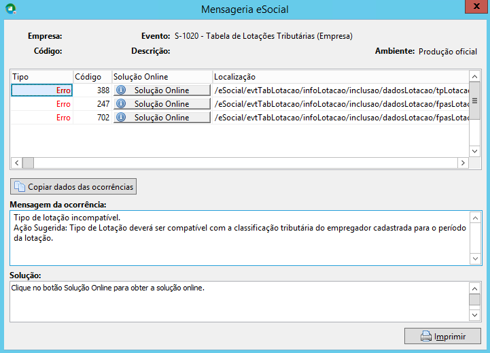
Task: Click the Produção oficial environment value
Action: (x=448, y=52)
